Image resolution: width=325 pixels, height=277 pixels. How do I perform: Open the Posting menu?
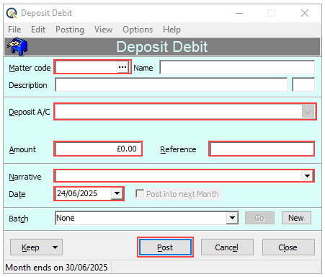click(70, 30)
